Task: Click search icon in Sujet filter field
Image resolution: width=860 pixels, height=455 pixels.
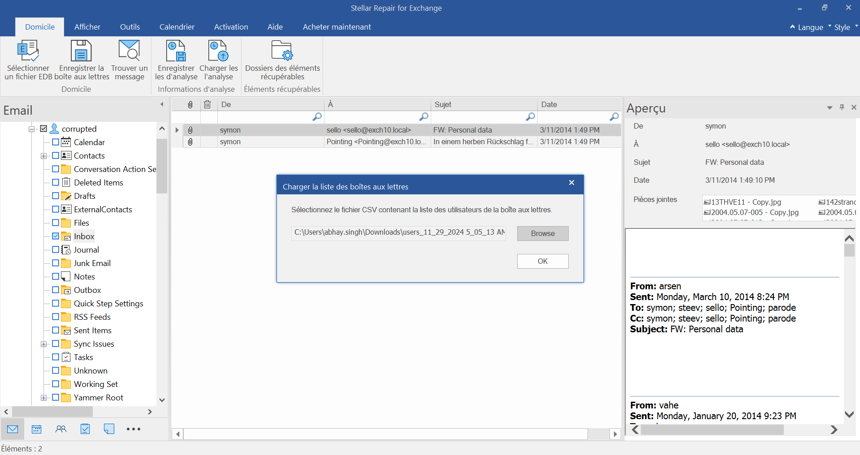Action: [x=530, y=117]
